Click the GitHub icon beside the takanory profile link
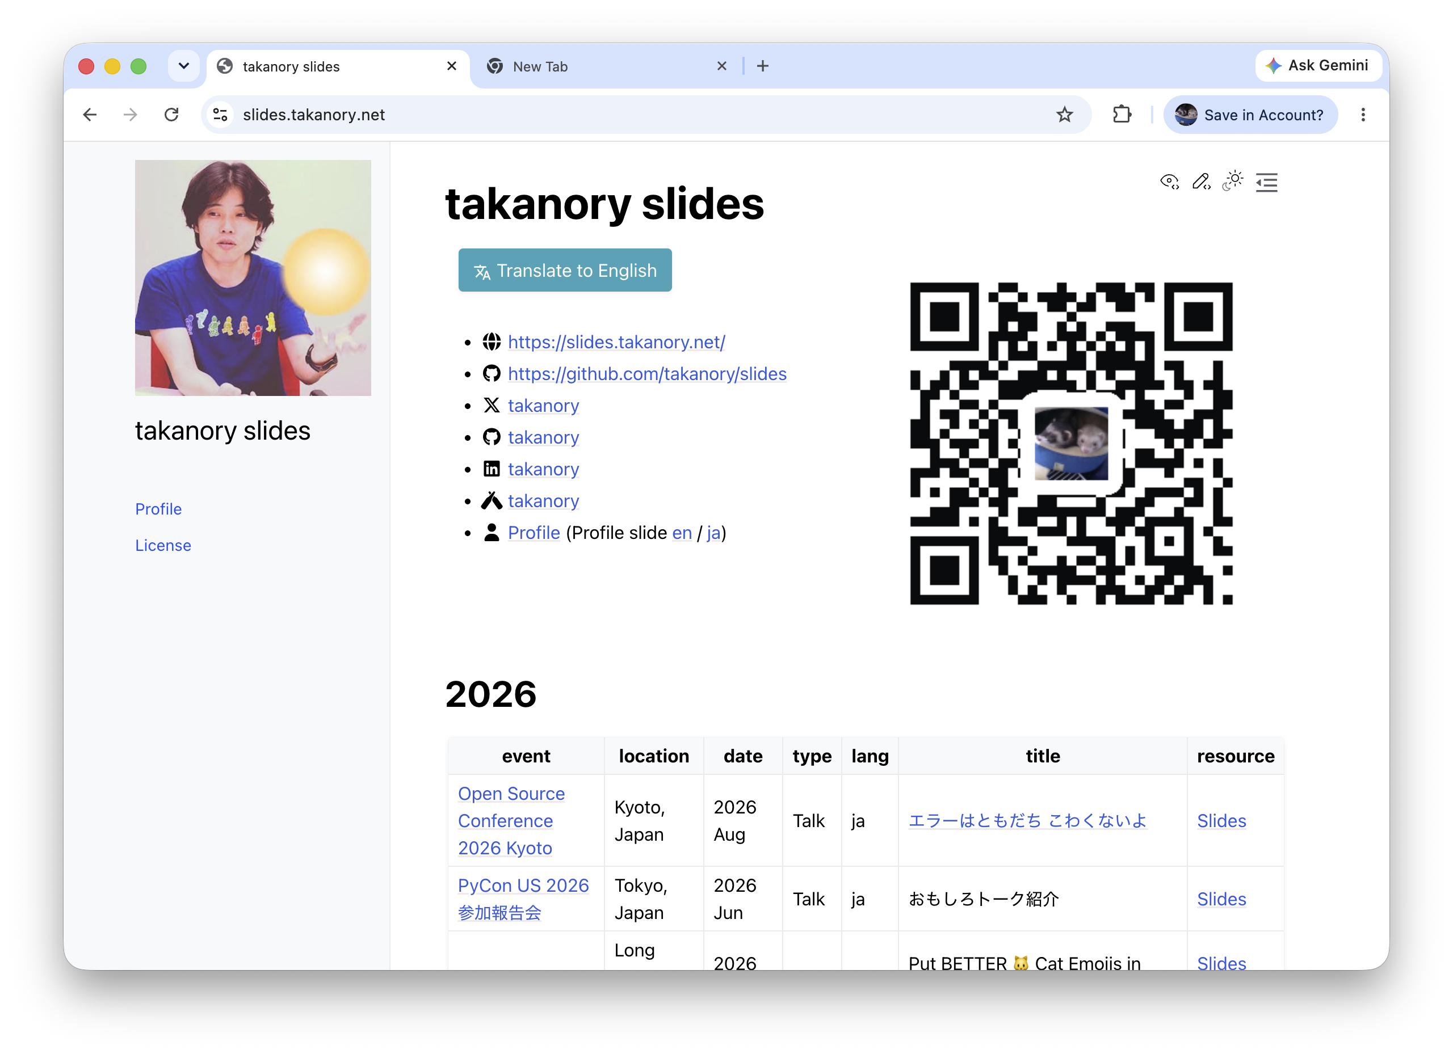Screen dimensions: 1453x1054 (x=492, y=437)
